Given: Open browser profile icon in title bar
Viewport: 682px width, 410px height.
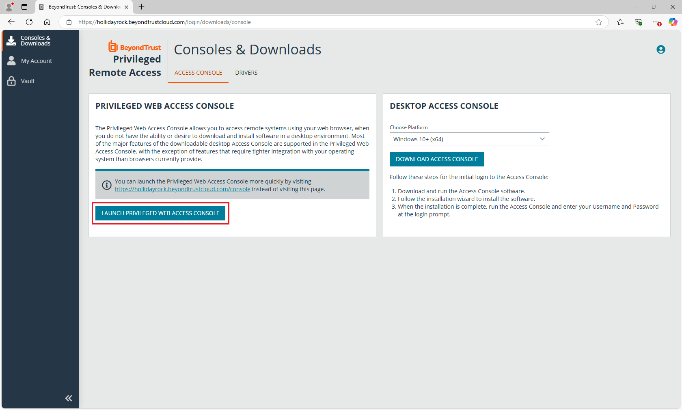Looking at the screenshot, I should tap(9, 7).
